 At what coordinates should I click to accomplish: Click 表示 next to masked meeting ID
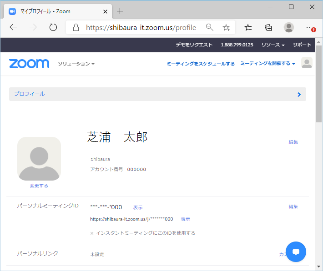(x=138, y=207)
